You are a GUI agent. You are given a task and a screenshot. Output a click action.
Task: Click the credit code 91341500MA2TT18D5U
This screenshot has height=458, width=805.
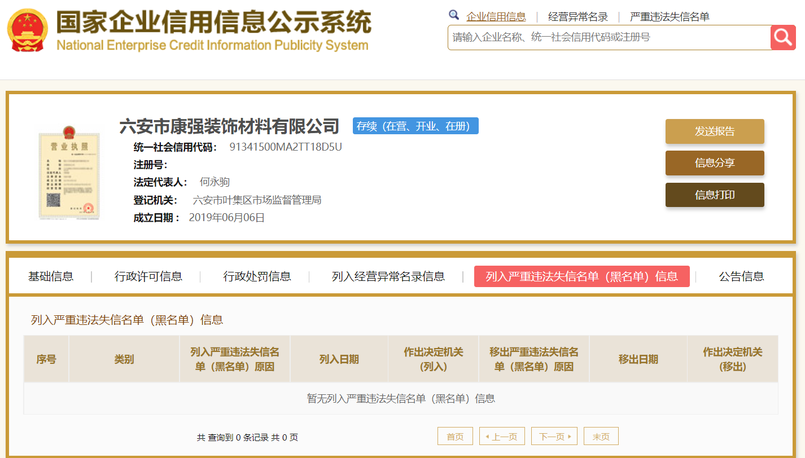point(286,147)
